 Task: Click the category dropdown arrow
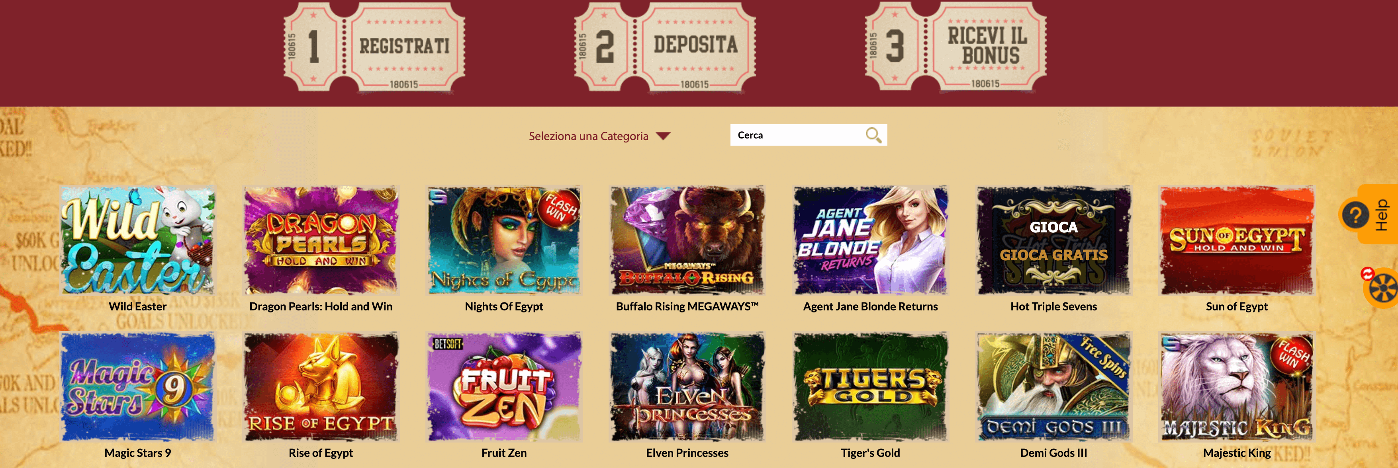663,136
